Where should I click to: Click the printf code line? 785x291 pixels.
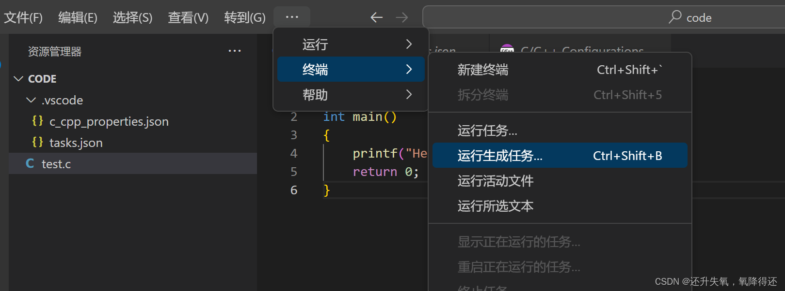pos(390,153)
